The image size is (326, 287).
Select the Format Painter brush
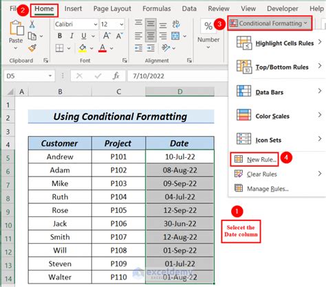32,48
